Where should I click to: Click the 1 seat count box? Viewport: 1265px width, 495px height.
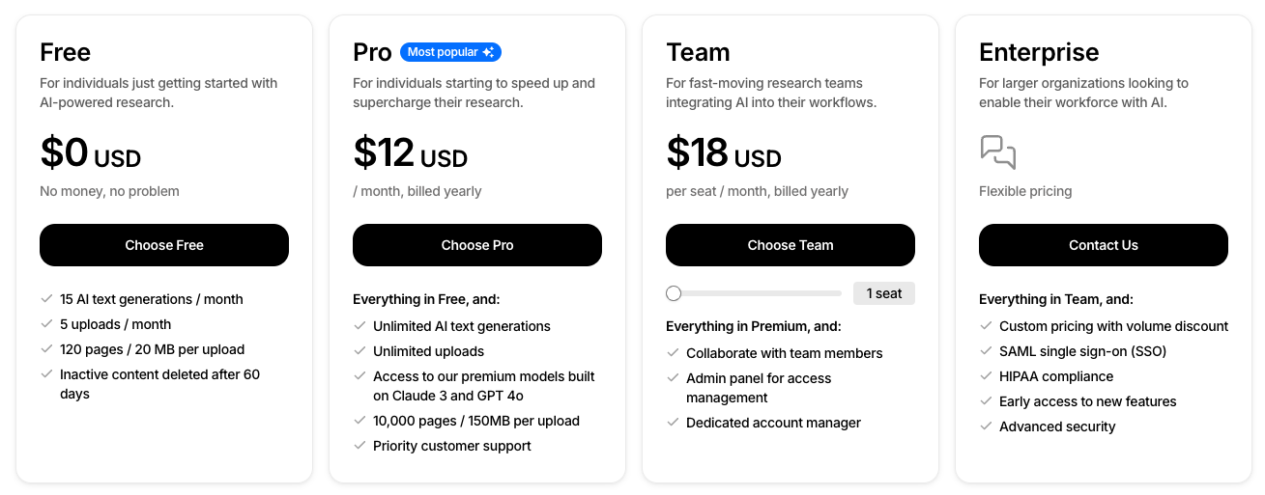[883, 293]
